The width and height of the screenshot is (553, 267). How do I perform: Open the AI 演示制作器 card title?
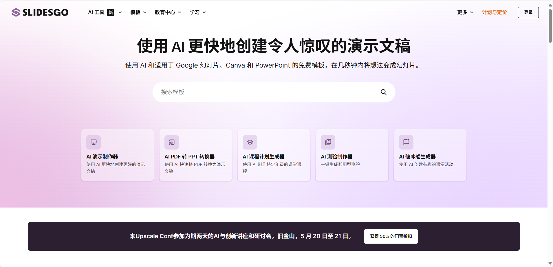click(102, 157)
